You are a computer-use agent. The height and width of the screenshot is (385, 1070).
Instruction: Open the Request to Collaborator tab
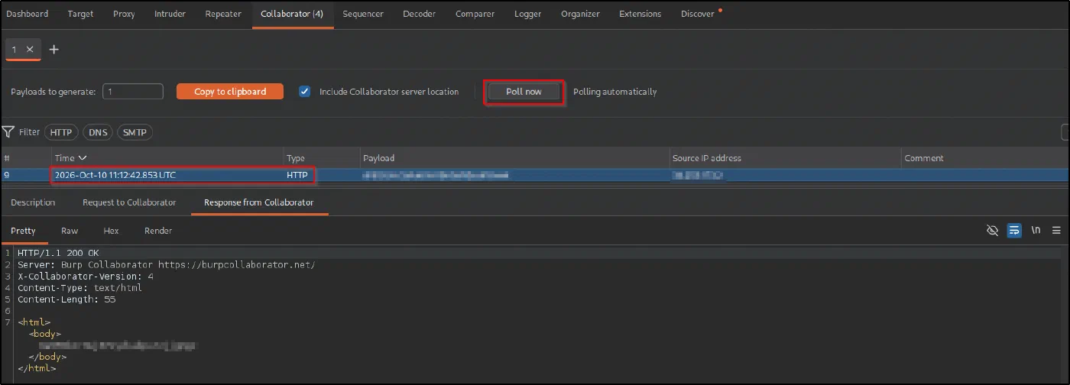(129, 202)
